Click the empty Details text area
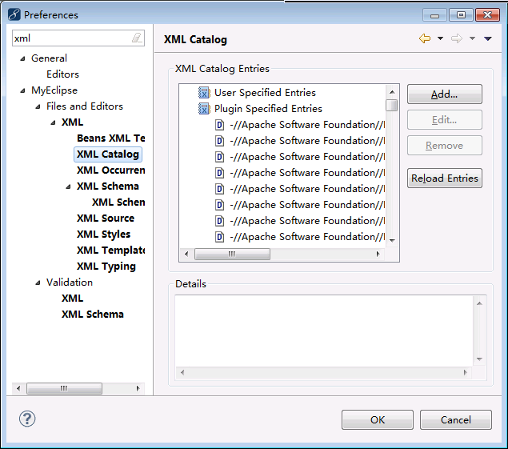508x449 pixels. pos(324,331)
